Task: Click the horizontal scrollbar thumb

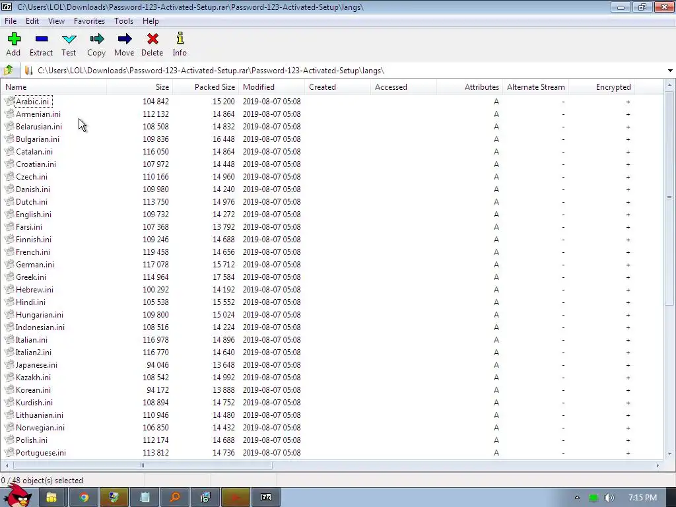Action: [x=143, y=465]
